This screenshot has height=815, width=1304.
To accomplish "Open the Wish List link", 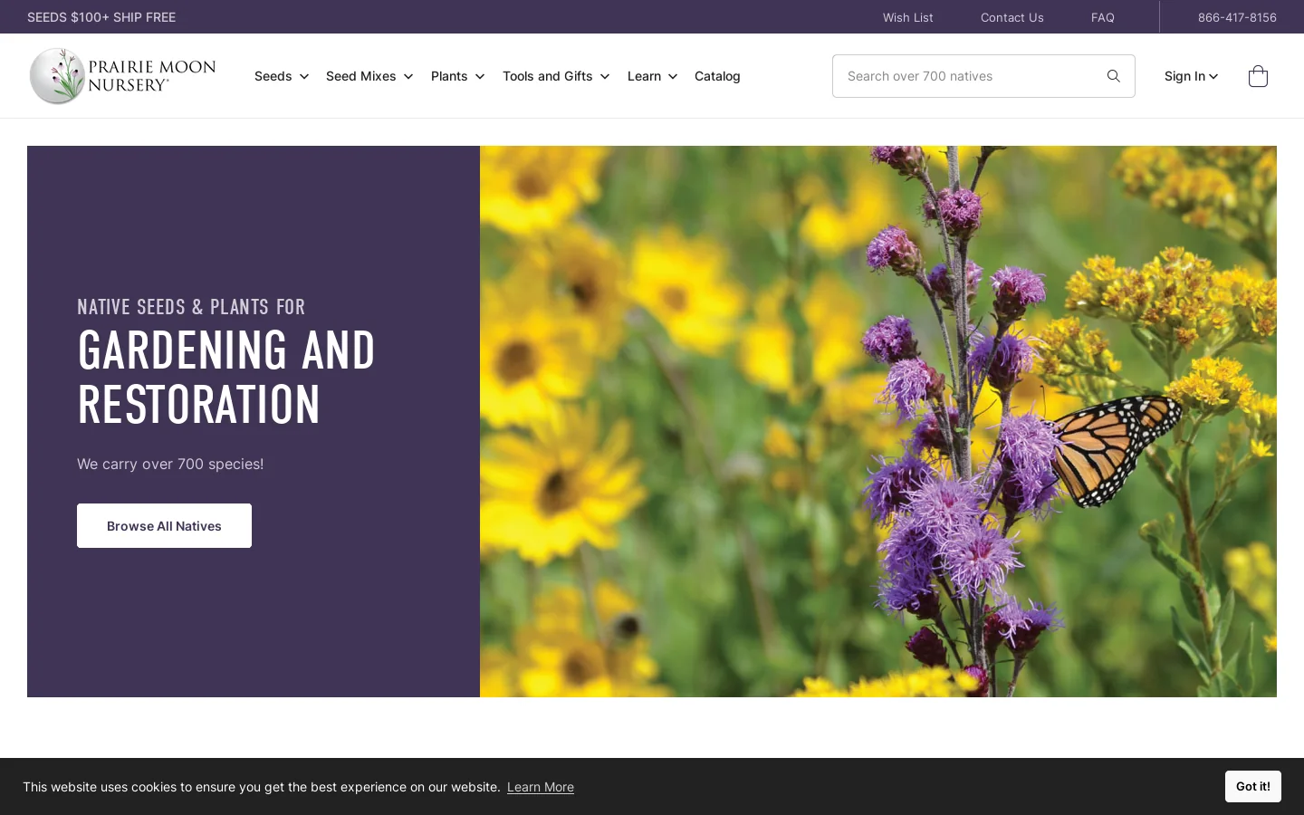I will 908,17.
